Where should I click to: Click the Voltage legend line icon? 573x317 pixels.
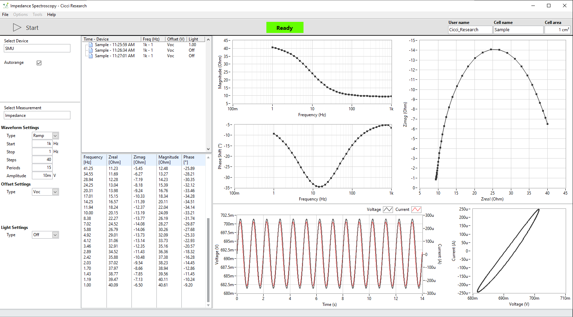tap(388, 209)
